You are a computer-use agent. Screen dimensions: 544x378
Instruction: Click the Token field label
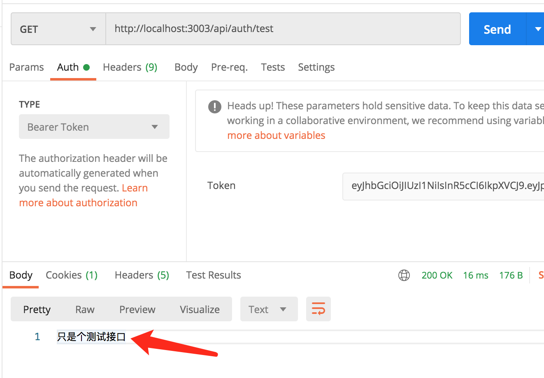(221, 186)
